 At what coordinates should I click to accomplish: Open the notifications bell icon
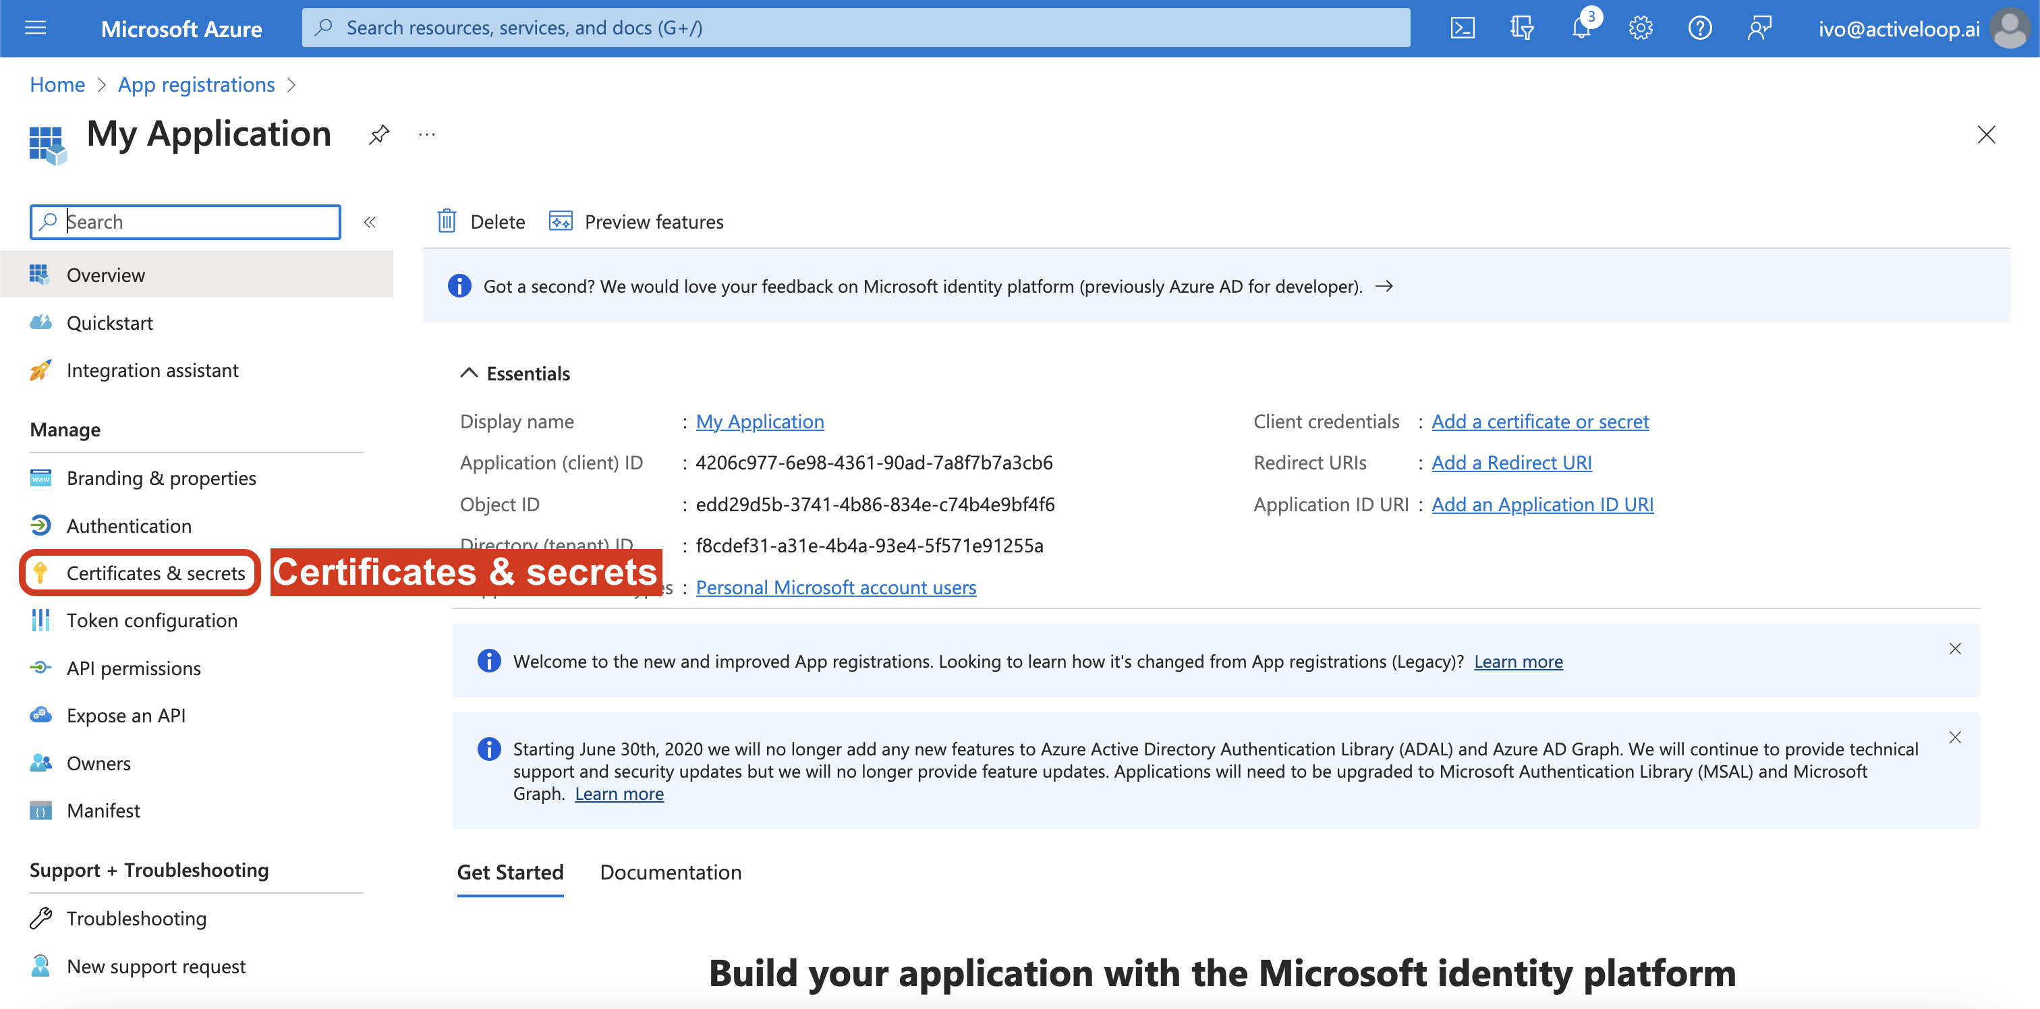[1581, 28]
